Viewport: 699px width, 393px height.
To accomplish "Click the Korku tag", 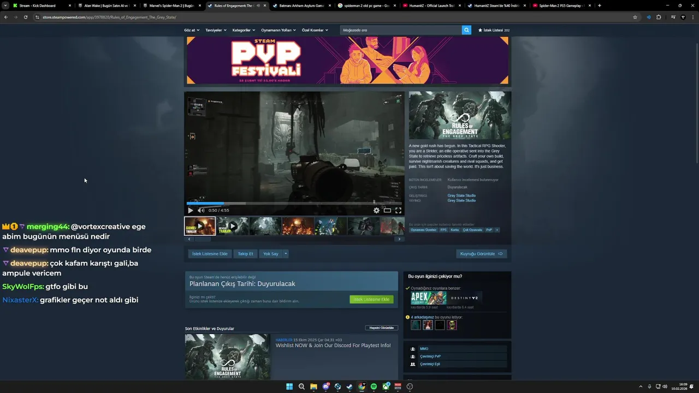I will point(455,230).
